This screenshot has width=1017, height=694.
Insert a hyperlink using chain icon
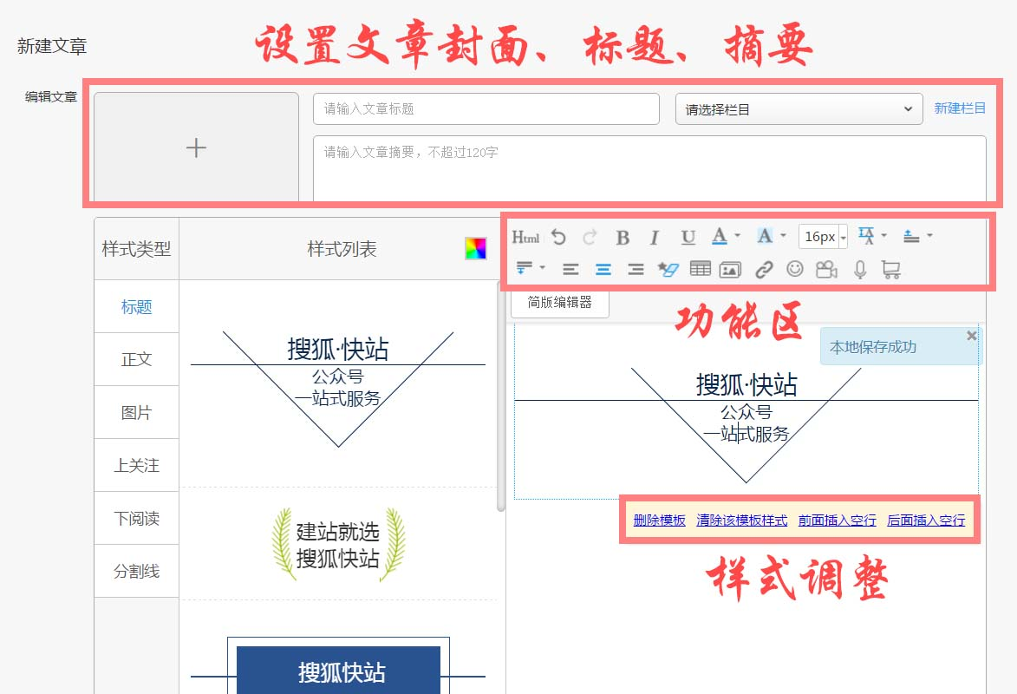click(x=763, y=269)
